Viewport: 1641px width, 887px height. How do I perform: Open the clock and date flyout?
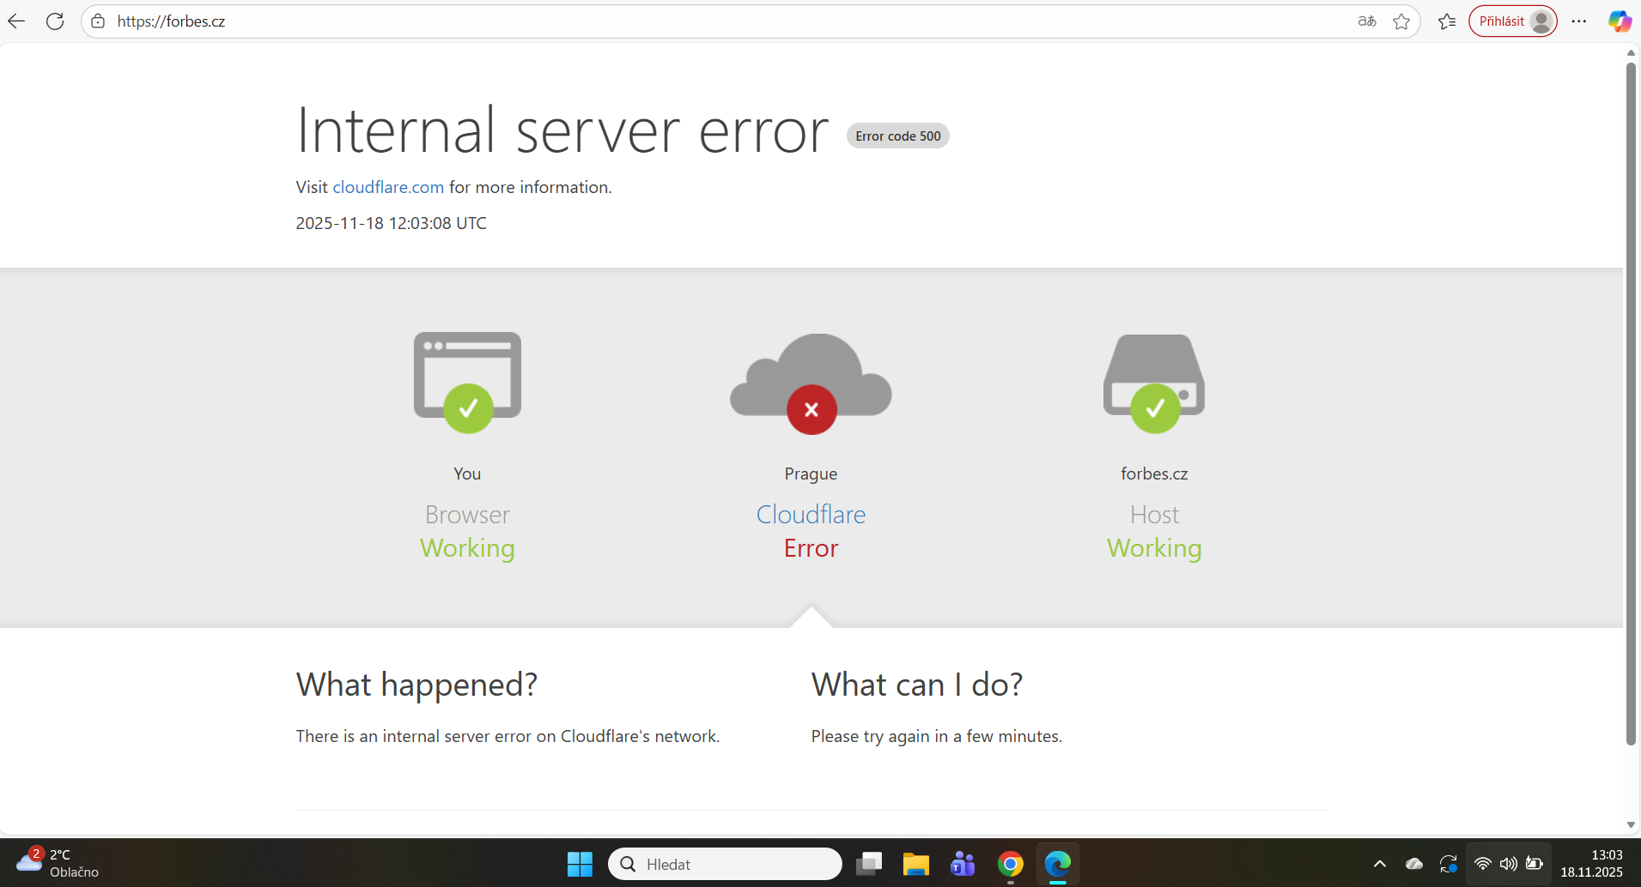1591,863
